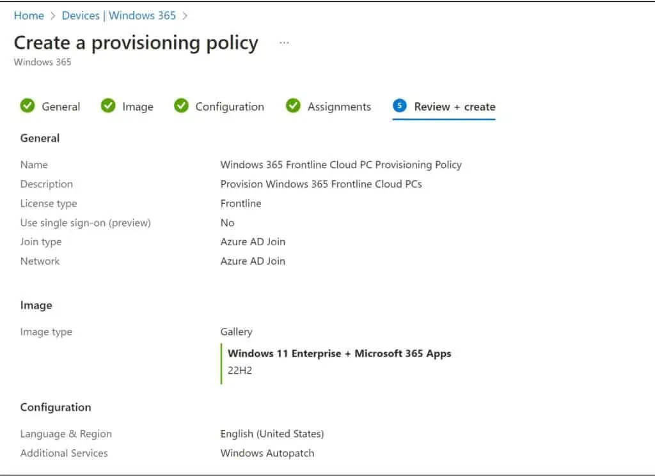Click the 'Image type' label
Screen dimensions: 655x476
46,332
